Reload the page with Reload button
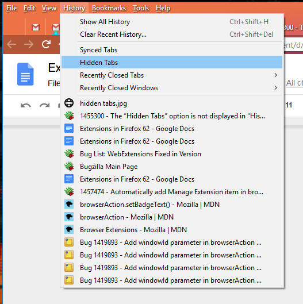Image resolution: width=303 pixels, height=304 pixels. (x=46, y=44)
